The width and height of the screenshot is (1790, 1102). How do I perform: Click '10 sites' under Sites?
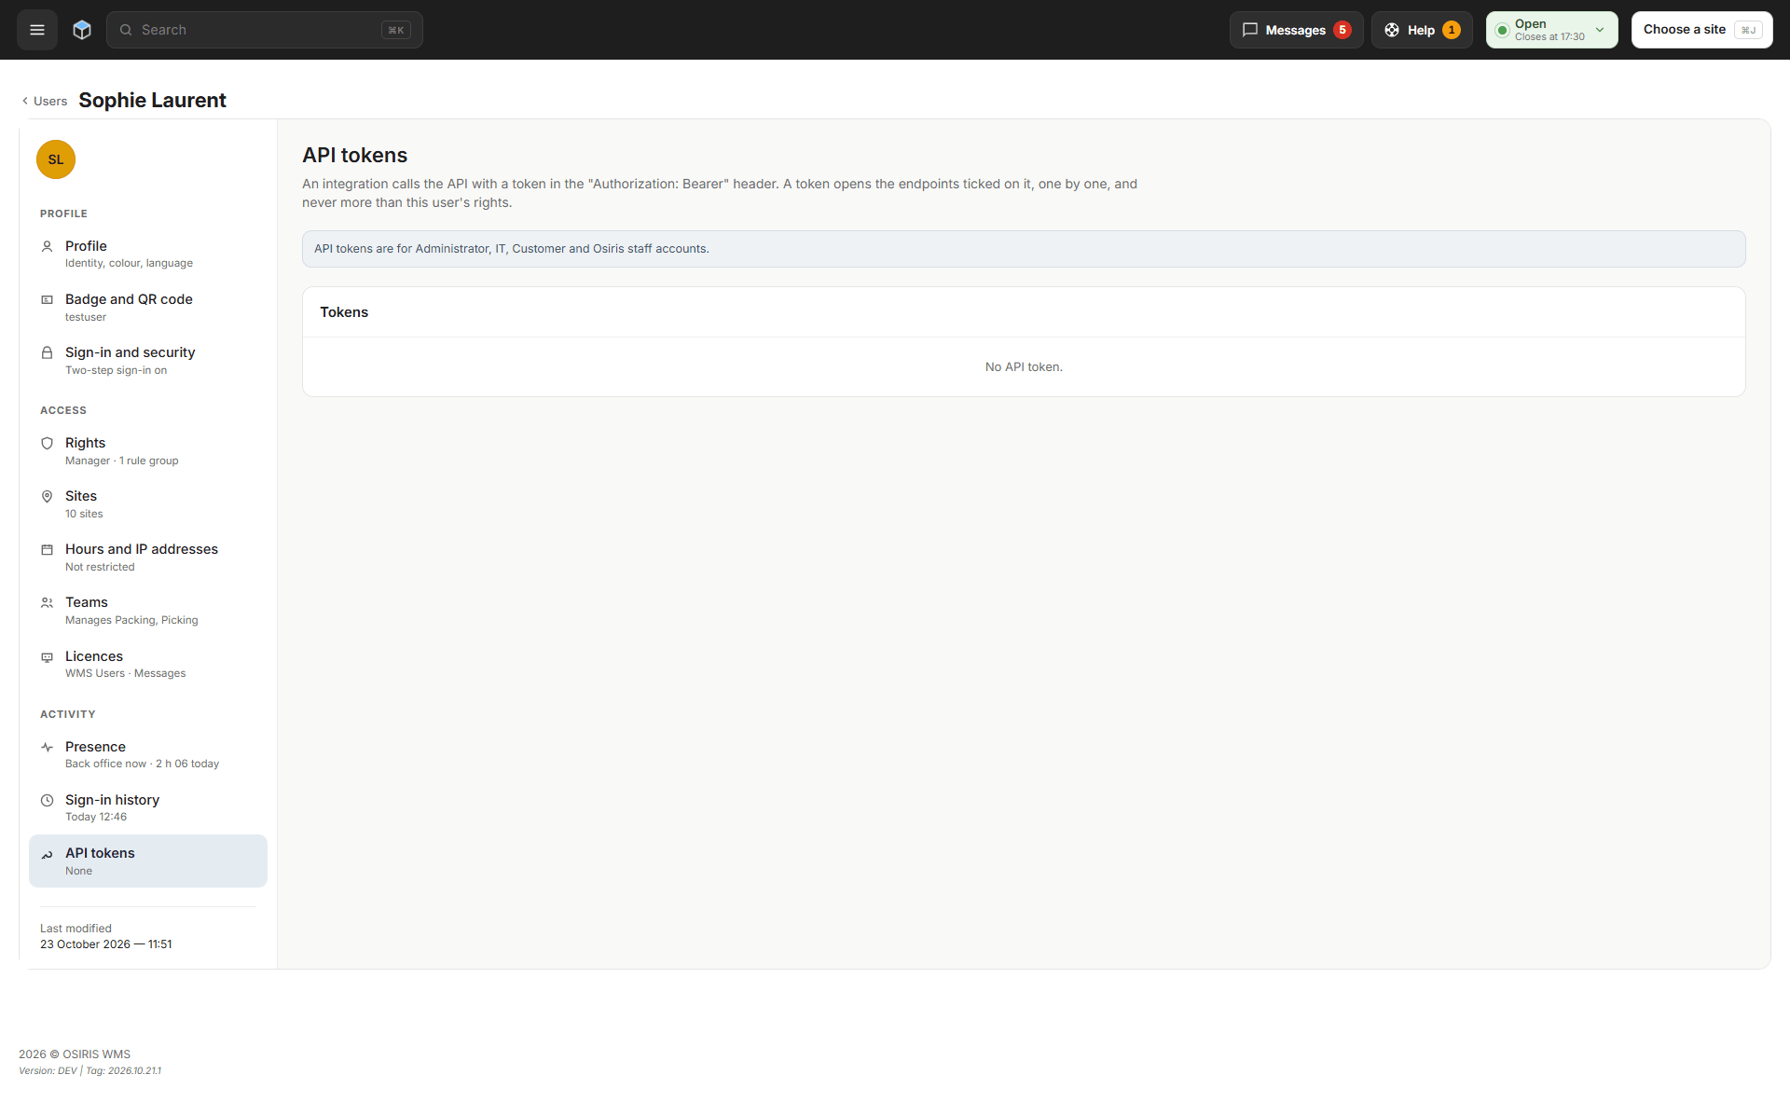point(84,514)
